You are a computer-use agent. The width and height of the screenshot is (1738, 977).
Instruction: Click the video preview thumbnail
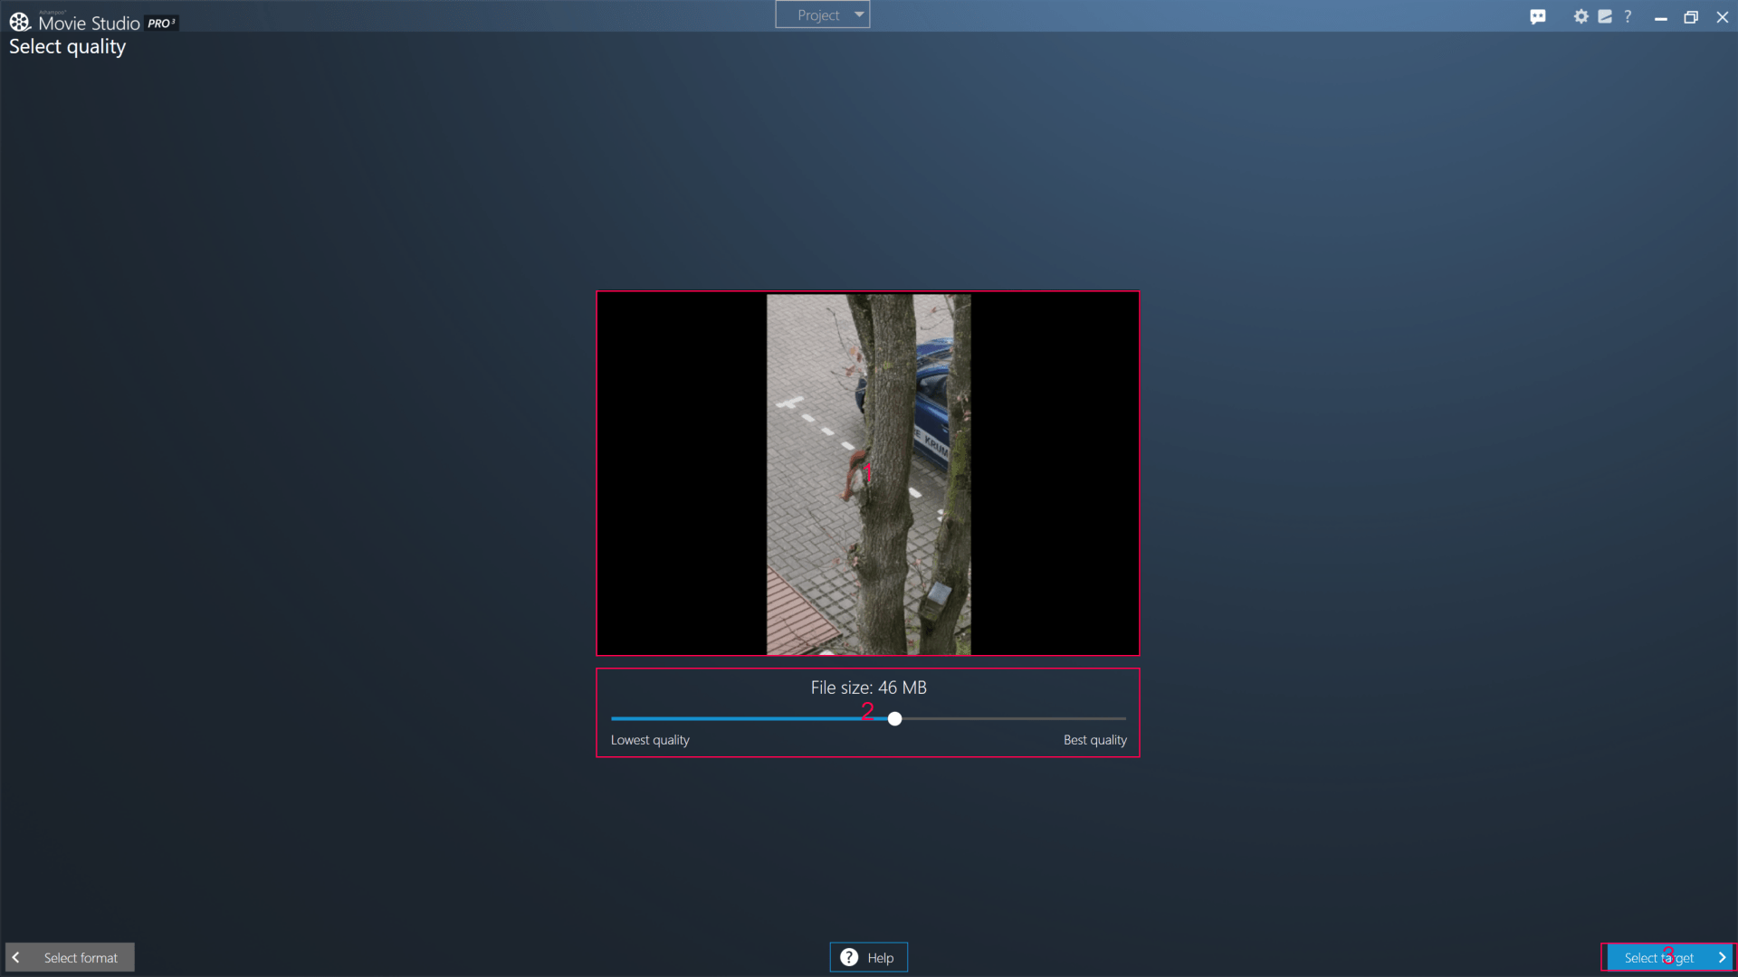click(x=867, y=473)
